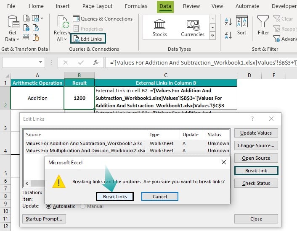This screenshot has height=231, width=297.
Task: Click Update Values in Edit Links
Action: point(256,133)
